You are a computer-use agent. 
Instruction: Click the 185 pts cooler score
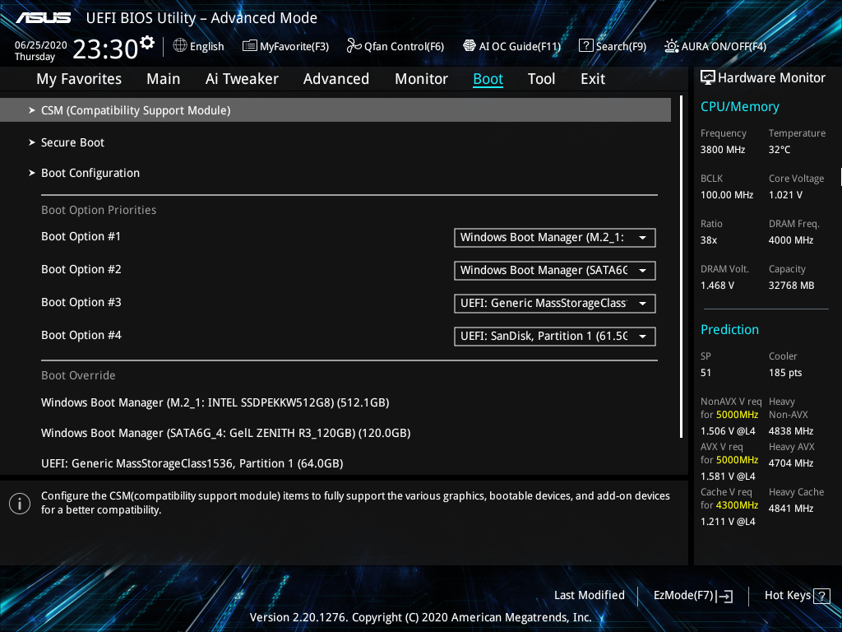pos(785,373)
